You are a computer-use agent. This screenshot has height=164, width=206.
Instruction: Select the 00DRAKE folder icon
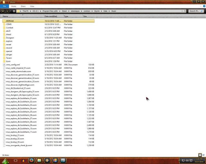tap(4, 21)
